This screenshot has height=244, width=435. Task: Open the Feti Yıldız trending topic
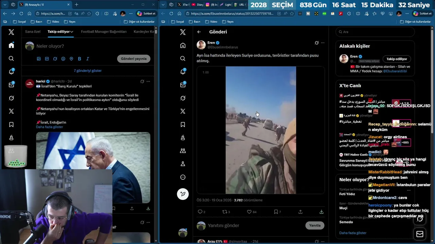[347, 194]
